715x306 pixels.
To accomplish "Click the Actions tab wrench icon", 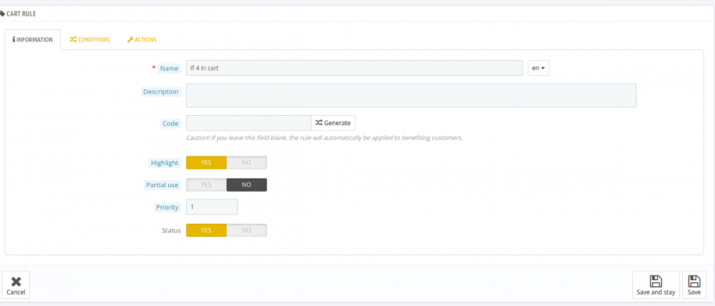I will coord(130,40).
